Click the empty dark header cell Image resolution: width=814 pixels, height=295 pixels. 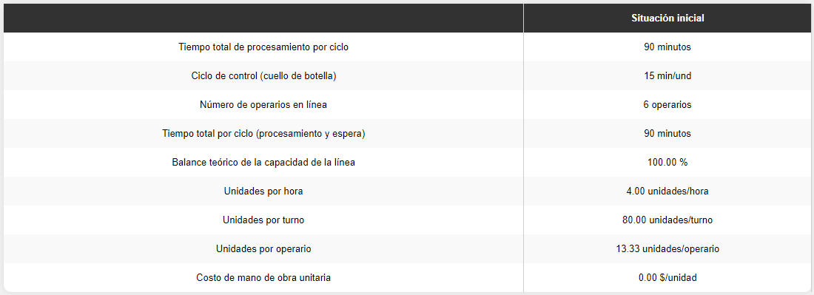pos(263,18)
